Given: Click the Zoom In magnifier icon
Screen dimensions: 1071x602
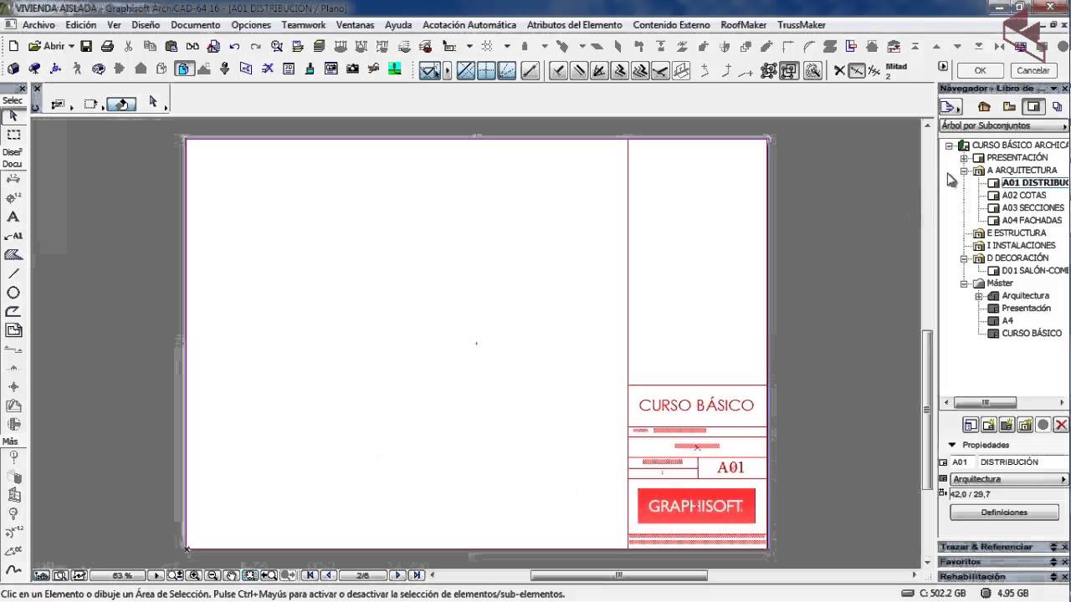Looking at the screenshot, I should pos(194,575).
